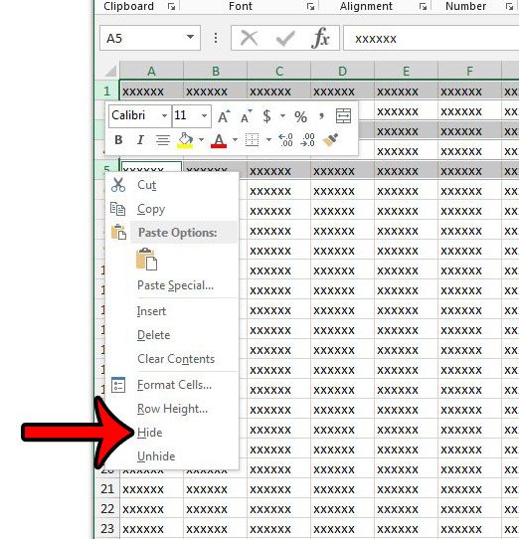
Task: Click the Insert Function fx icon
Action: [x=320, y=38]
